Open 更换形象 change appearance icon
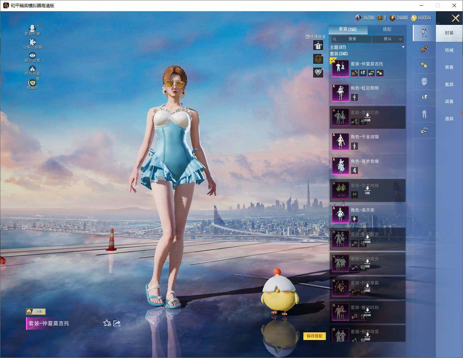Screen dimensions: 463x358 33,30
